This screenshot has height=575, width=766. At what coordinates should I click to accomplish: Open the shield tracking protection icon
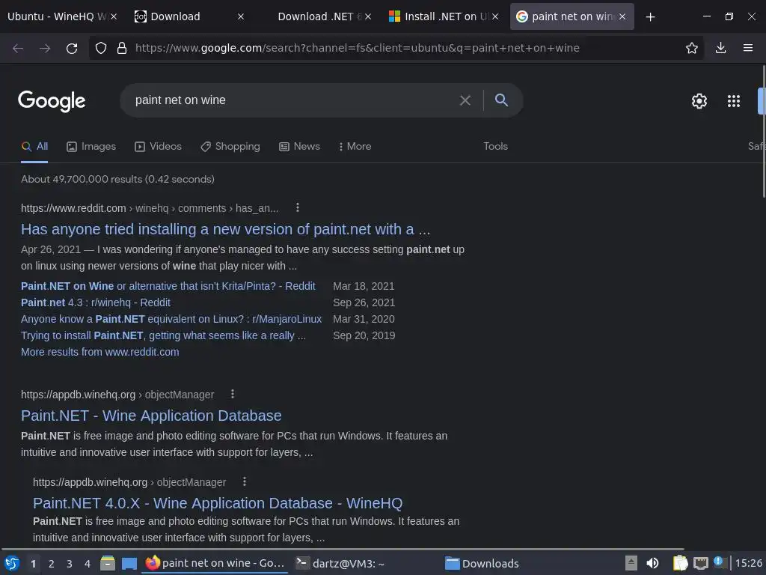pyautogui.click(x=101, y=48)
